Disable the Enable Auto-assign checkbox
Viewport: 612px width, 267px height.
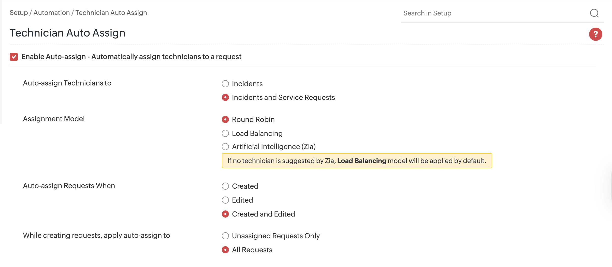(14, 57)
